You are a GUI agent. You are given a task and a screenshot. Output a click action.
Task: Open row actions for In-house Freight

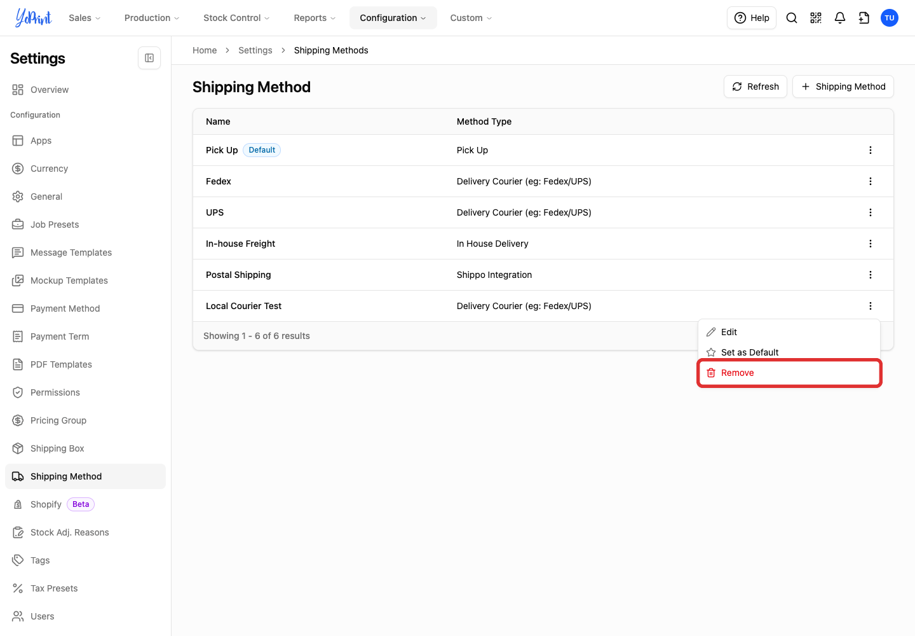tap(871, 244)
